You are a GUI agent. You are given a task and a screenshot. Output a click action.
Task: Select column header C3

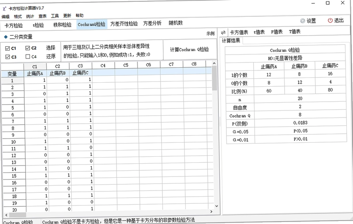pos(80,66)
